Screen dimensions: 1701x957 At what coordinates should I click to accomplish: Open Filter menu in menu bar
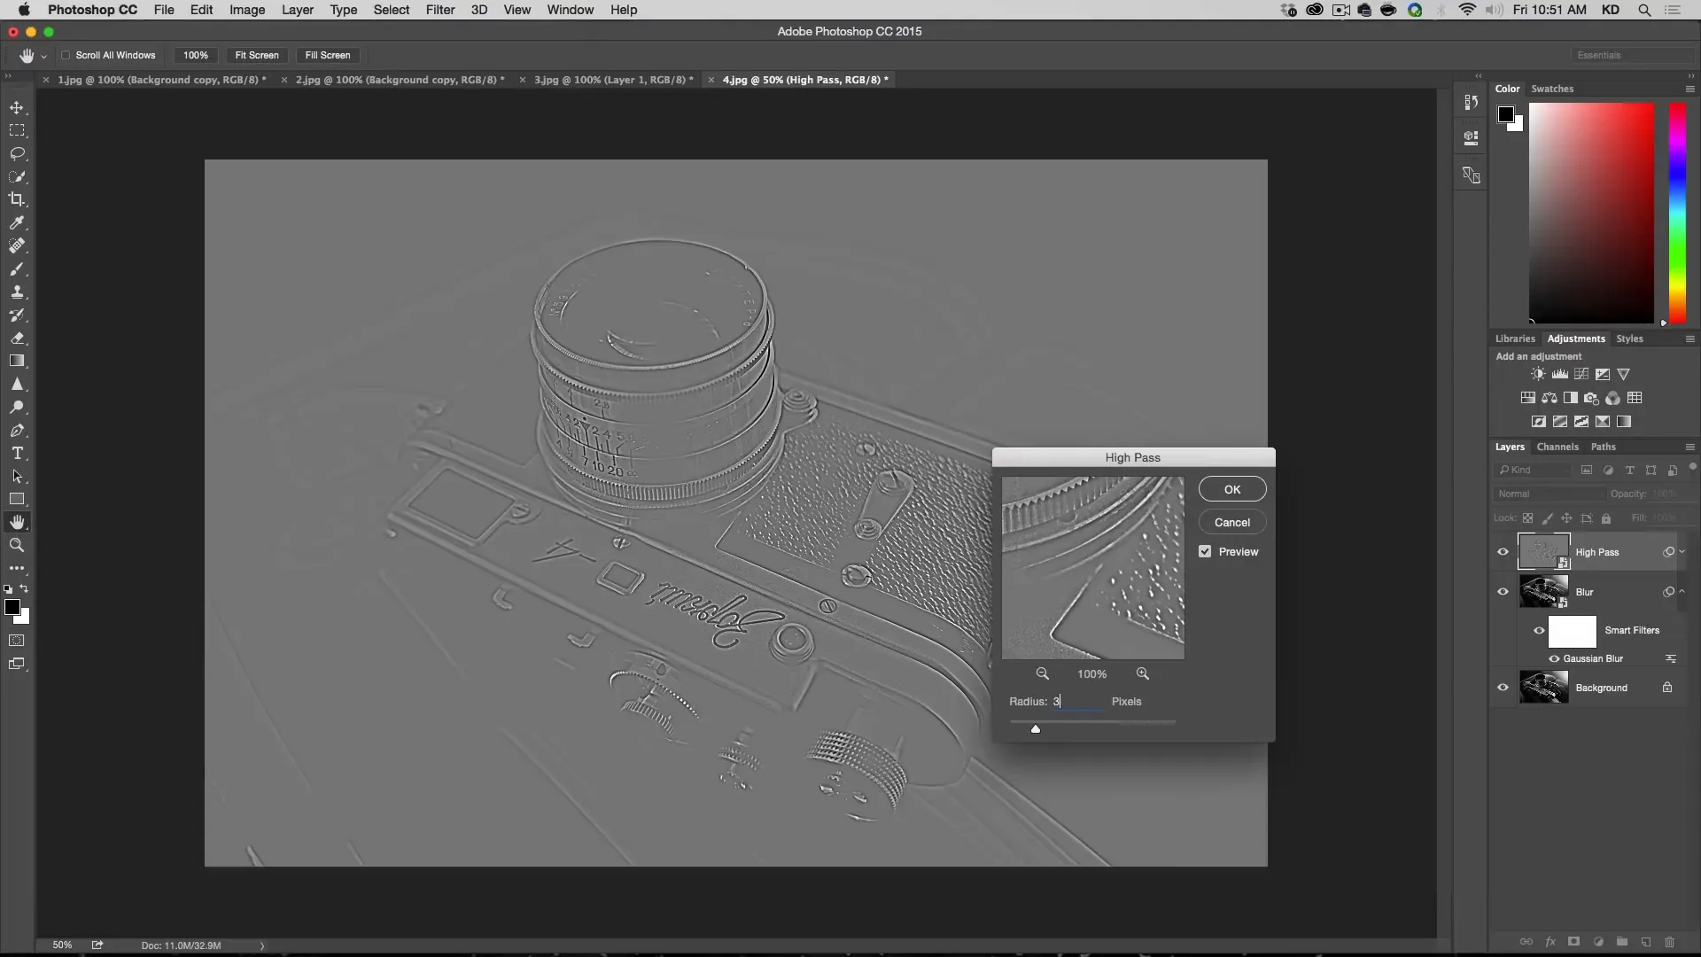440,10
